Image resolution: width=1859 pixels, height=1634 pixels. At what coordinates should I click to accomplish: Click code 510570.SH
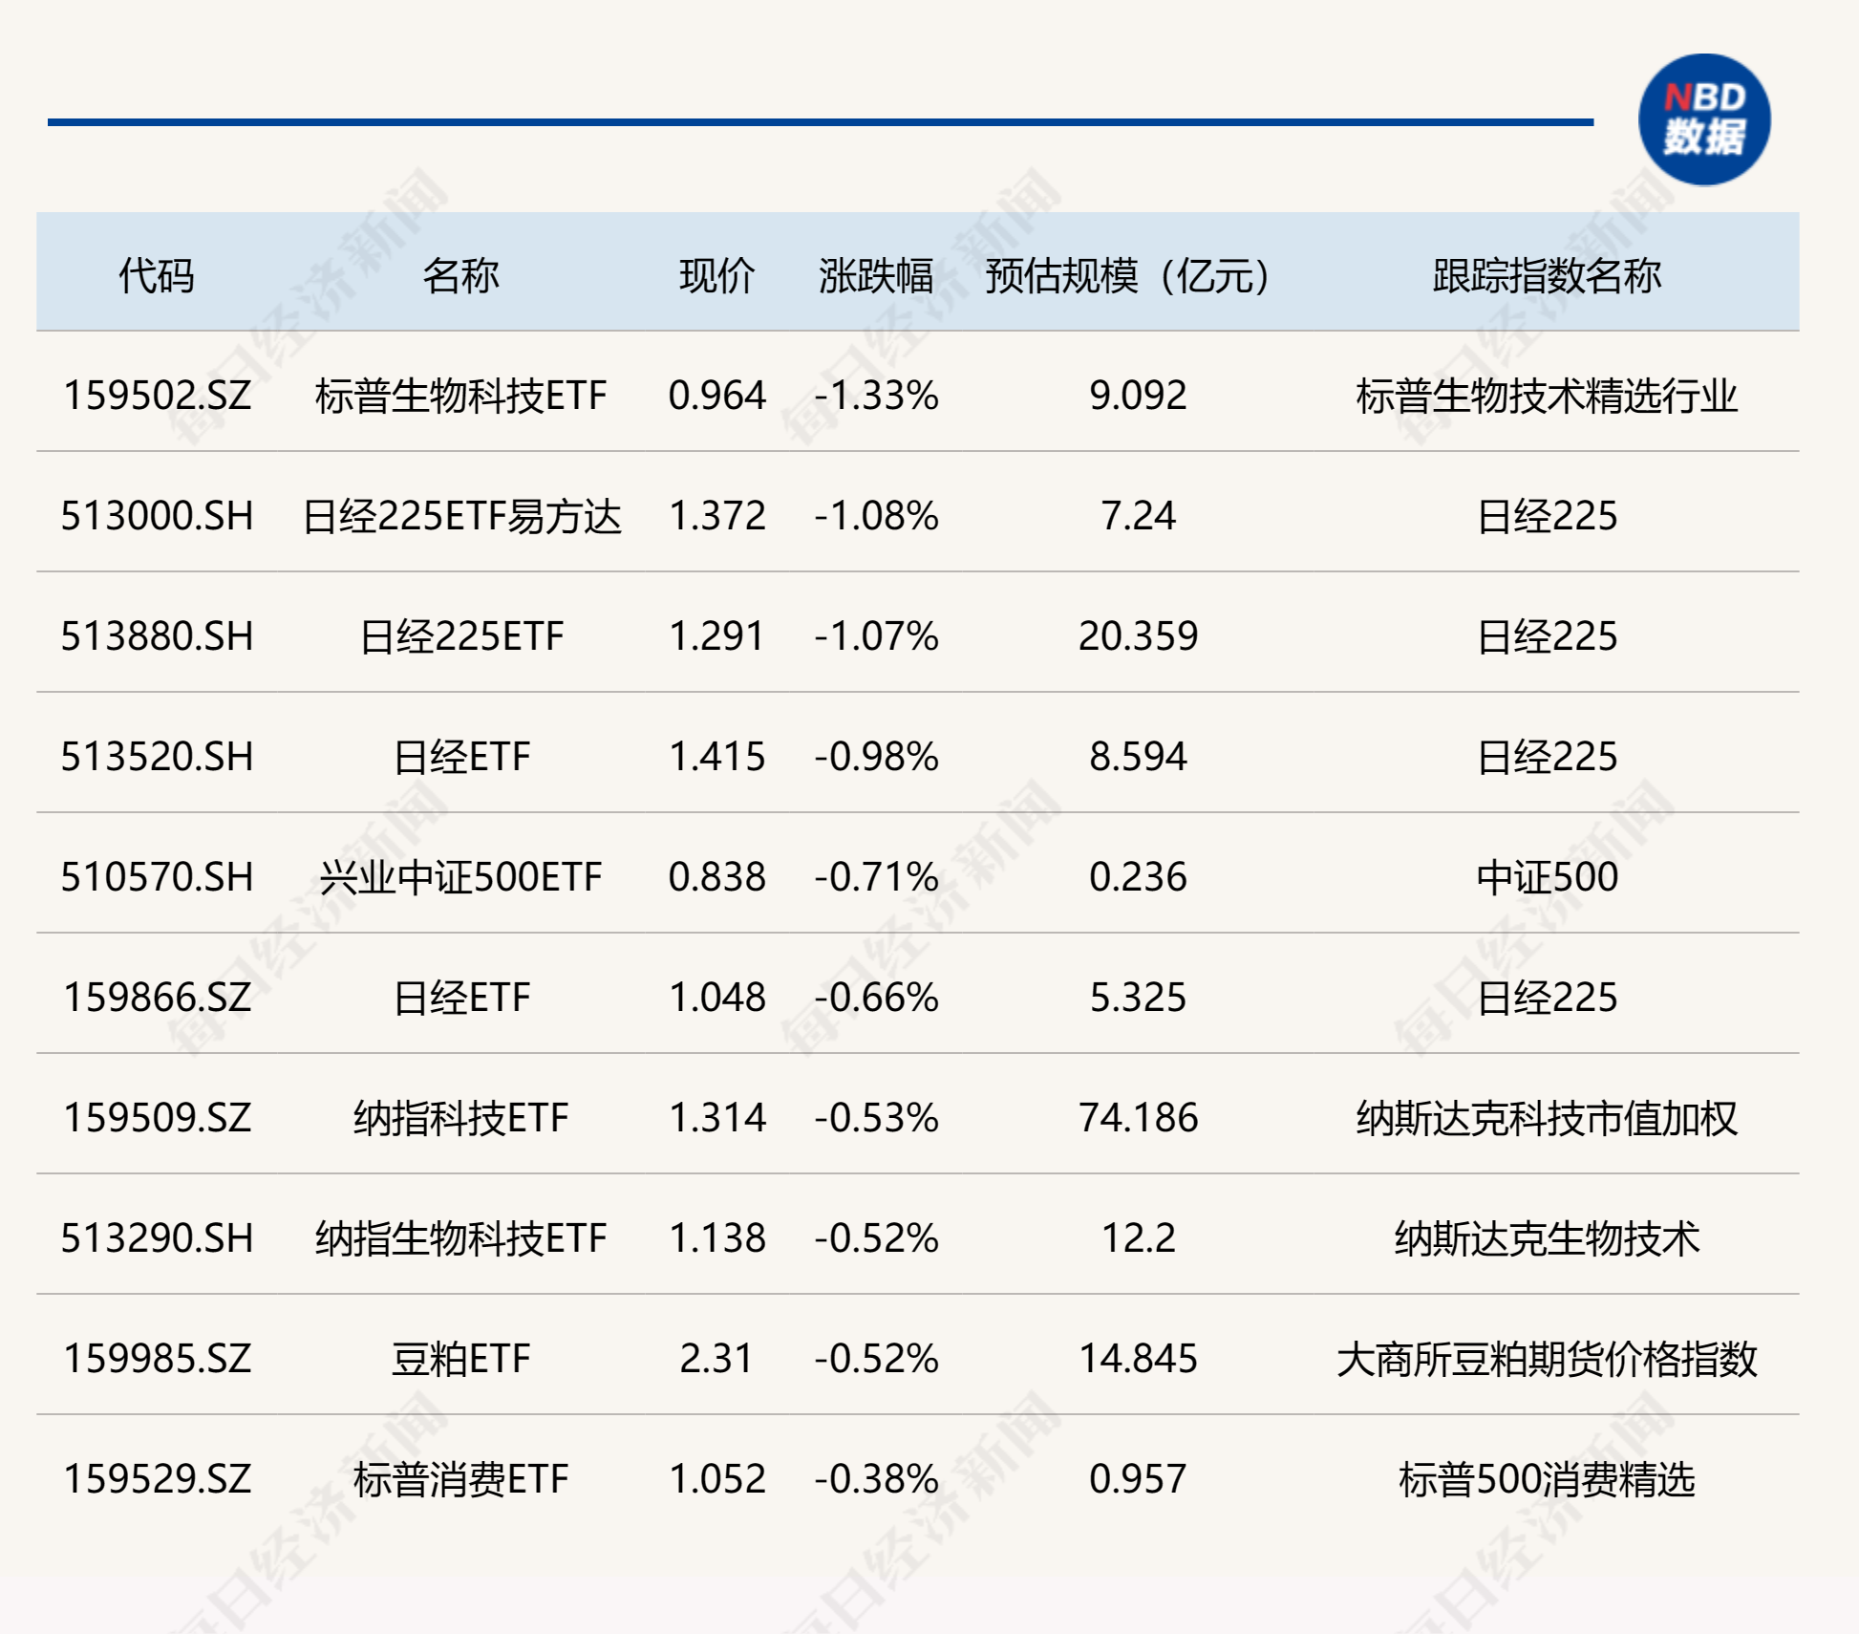click(x=158, y=877)
